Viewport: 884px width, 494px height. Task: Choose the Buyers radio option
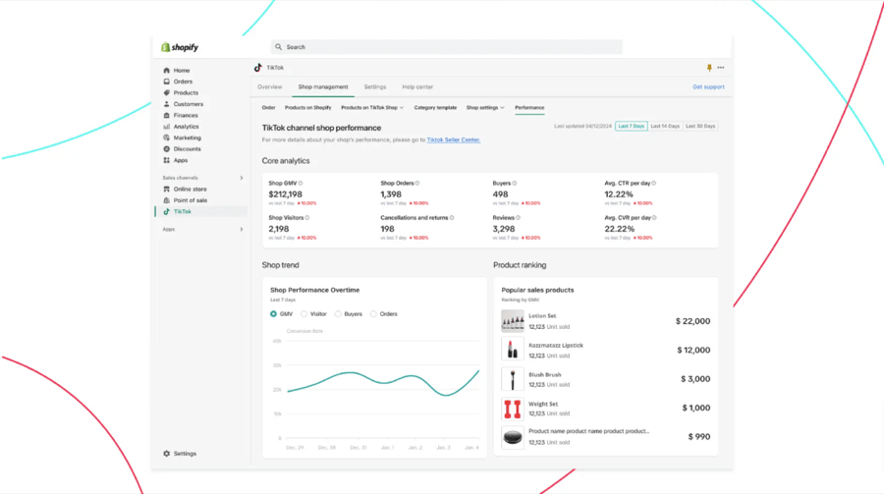click(338, 314)
